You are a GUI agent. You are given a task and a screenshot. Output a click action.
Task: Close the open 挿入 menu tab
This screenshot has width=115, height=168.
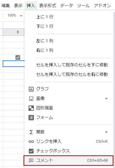31,6
